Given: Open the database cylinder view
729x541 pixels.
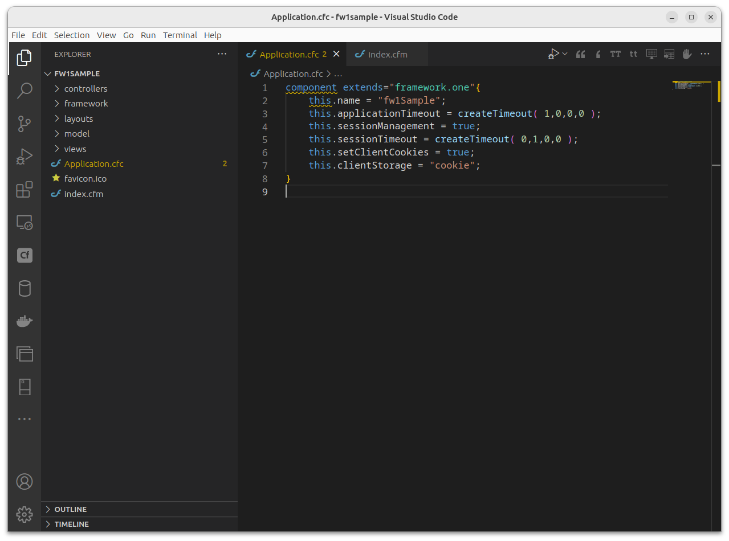Looking at the screenshot, I should click(25, 289).
